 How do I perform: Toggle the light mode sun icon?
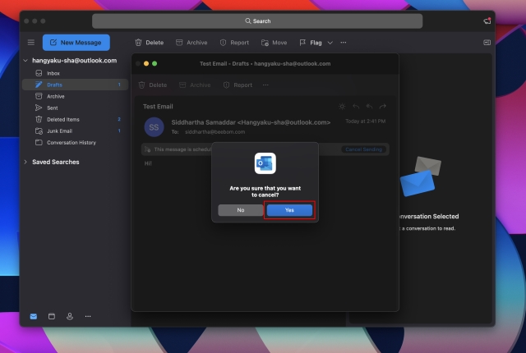(x=342, y=107)
